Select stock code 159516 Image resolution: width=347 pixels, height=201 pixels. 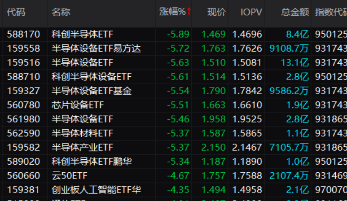coord(24,63)
